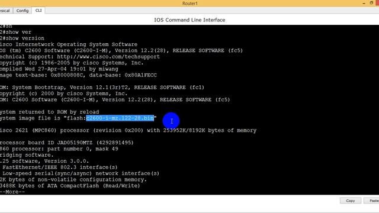Click the 'Bridging software.' line
379x213 pixels.
27,155
